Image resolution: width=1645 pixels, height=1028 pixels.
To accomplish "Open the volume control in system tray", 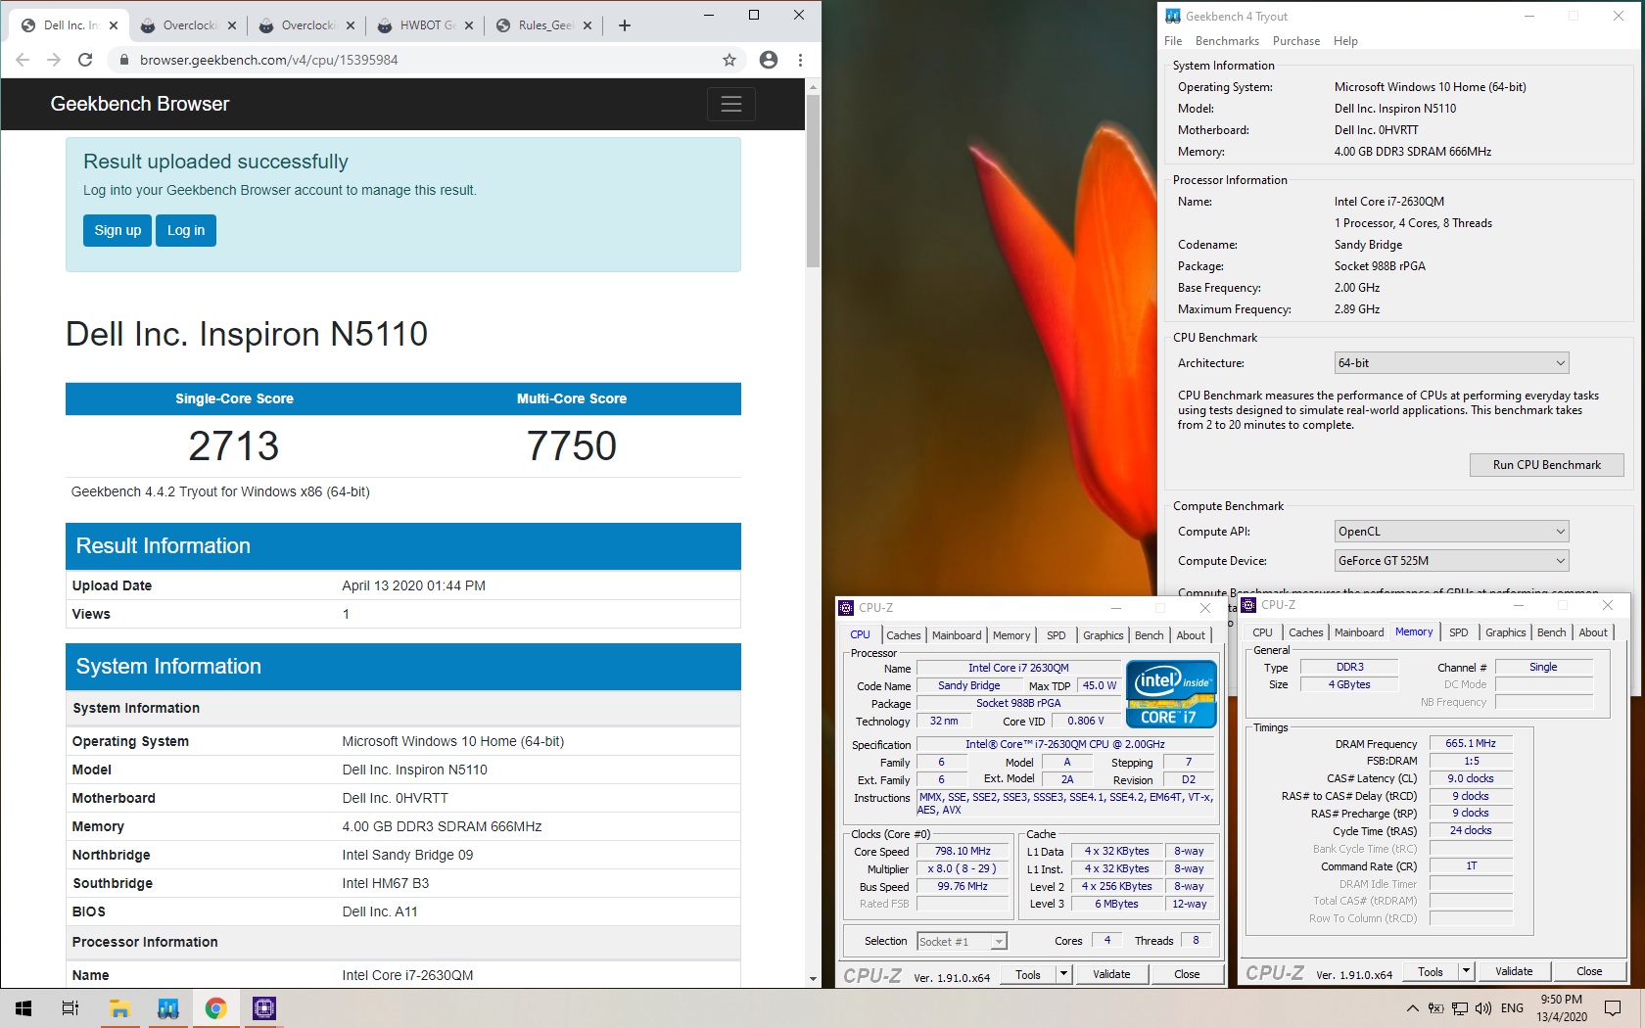I will click(1482, 1008).
